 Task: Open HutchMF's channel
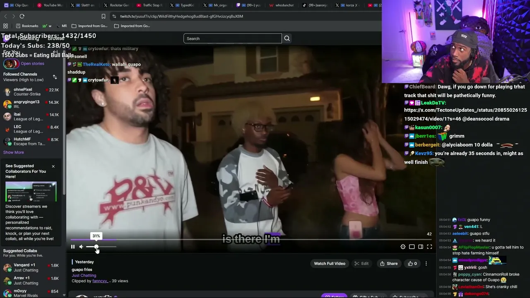[x=31, y=142]
